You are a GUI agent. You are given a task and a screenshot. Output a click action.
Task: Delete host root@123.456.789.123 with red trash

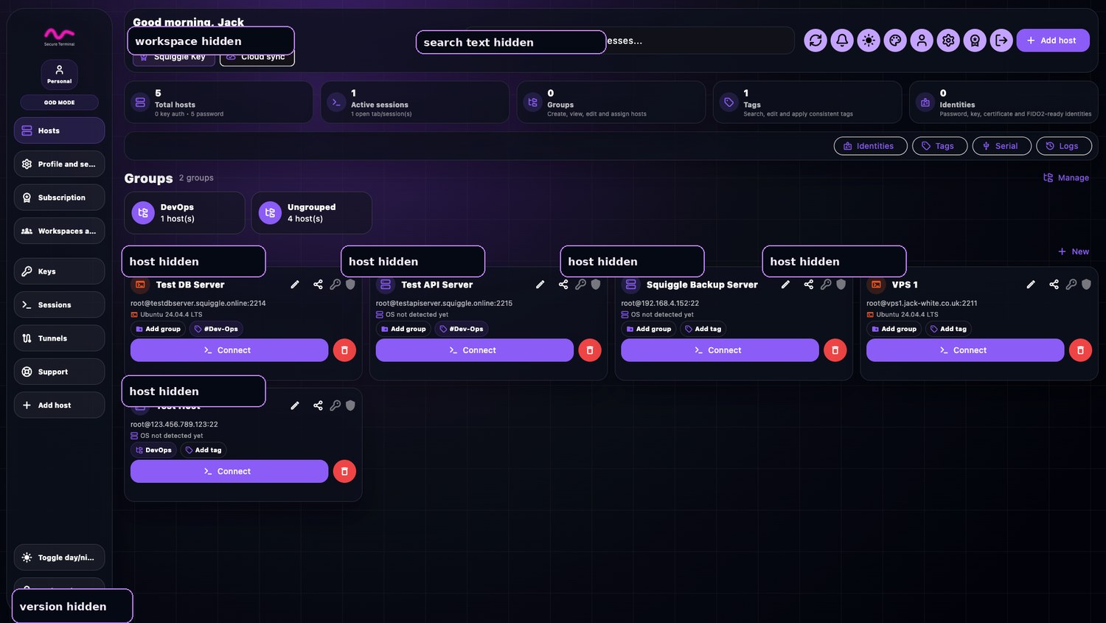click(344, 471)
